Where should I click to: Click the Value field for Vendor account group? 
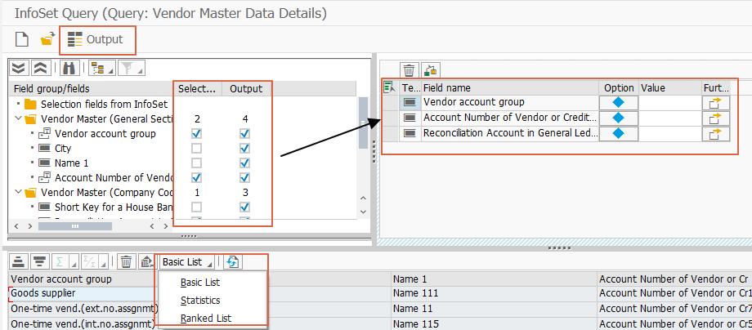point(670,102)
